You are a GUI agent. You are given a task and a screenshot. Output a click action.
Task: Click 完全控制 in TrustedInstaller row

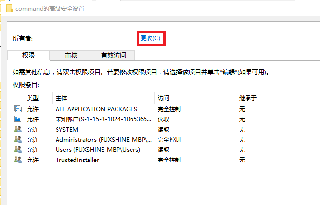(169, 160)
